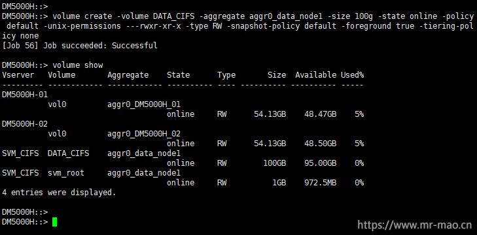
Task: Select the DATA_CIFS volume name in table
Action: (69, 153)
